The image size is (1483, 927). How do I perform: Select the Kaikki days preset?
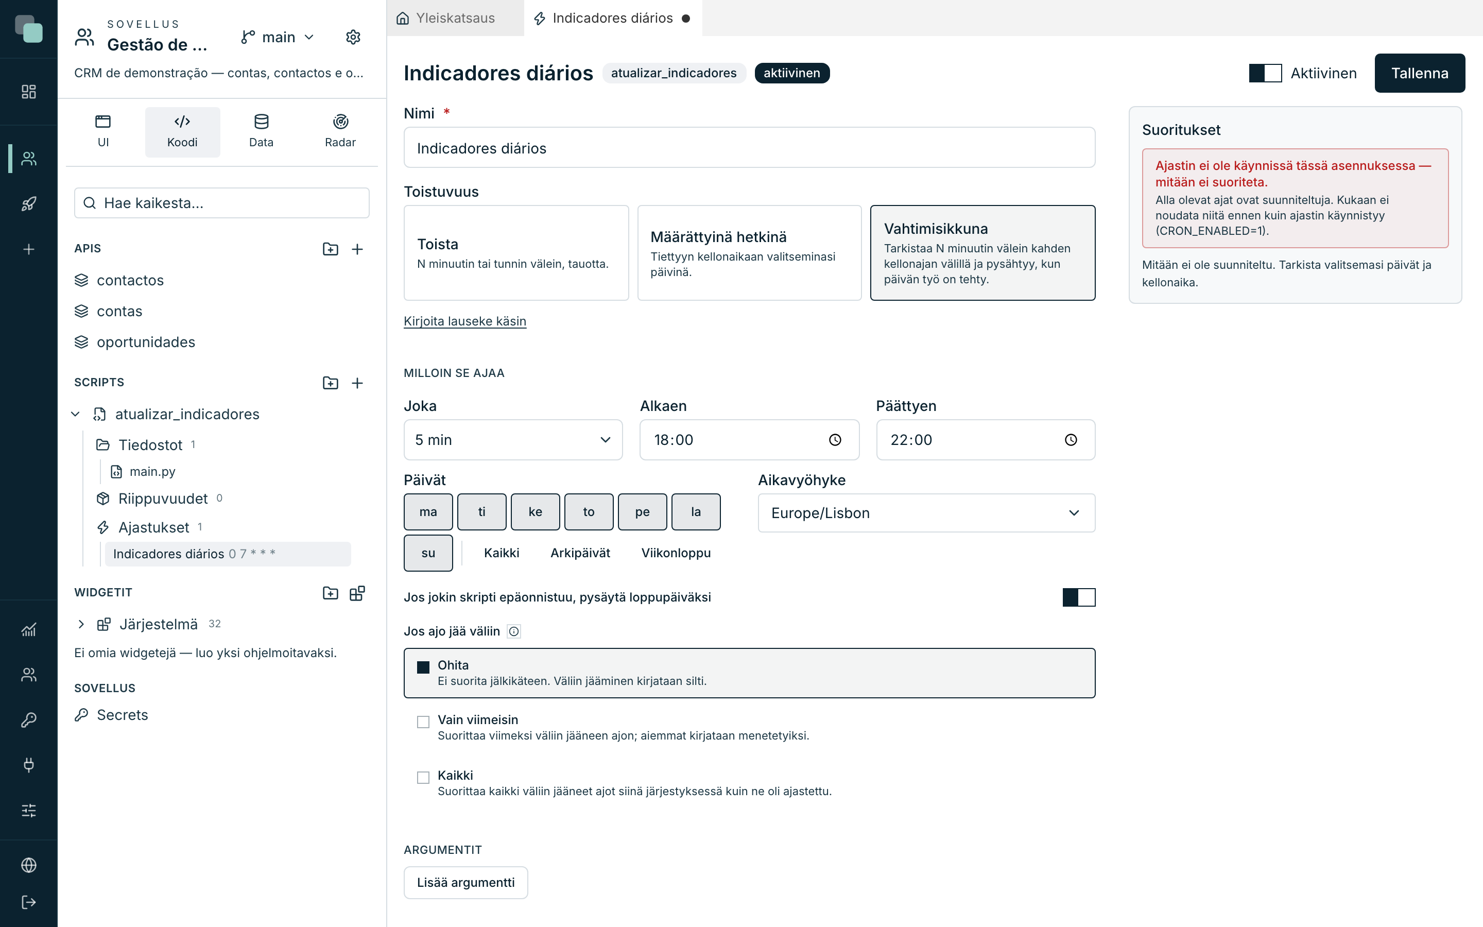coord(501,553)
